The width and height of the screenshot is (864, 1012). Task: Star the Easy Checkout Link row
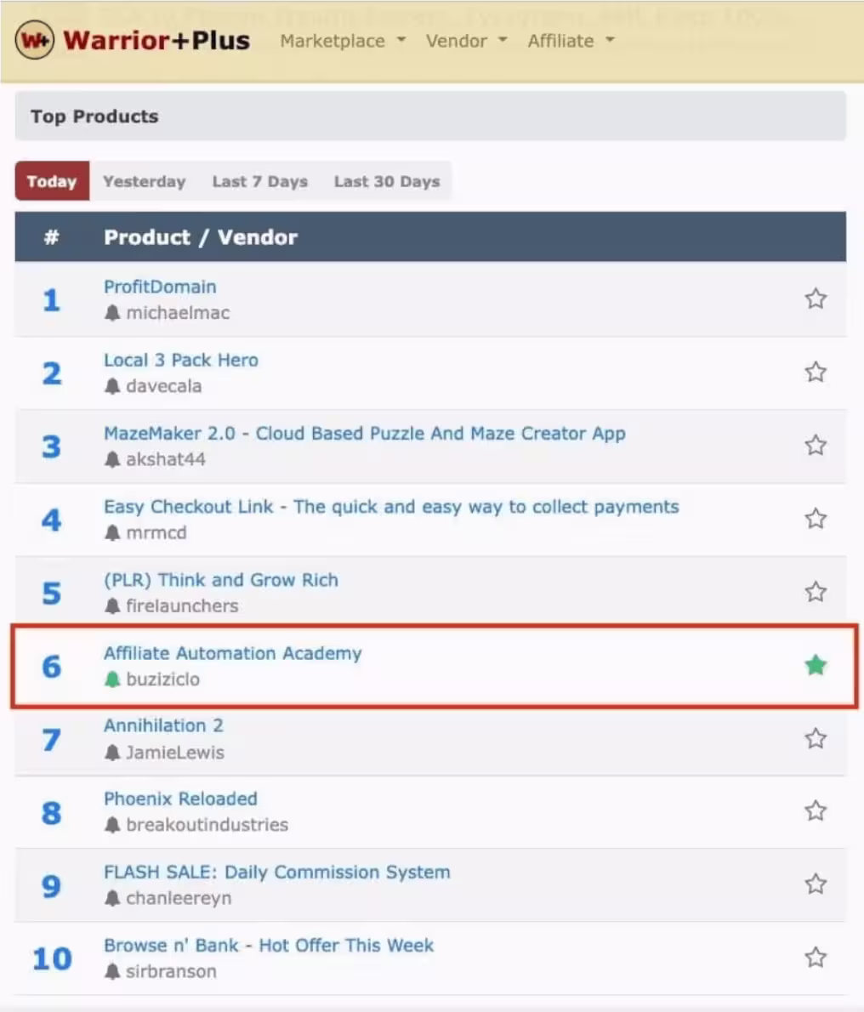pos(816,518)
